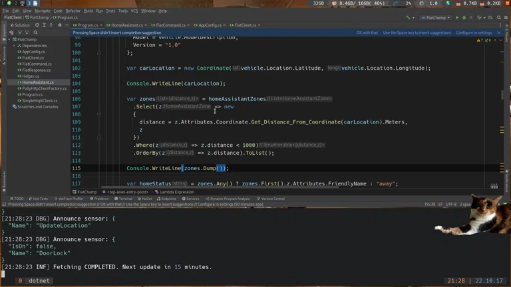Screen dimensions: 511x287
Task: Click 'Configure in settings' link
Action: [x=474, y=33]
